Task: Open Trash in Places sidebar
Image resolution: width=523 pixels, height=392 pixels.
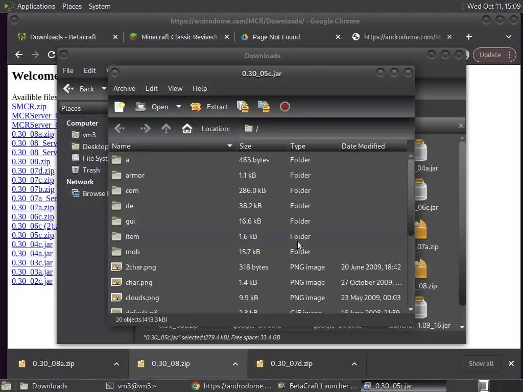Action: pos(86,170)
